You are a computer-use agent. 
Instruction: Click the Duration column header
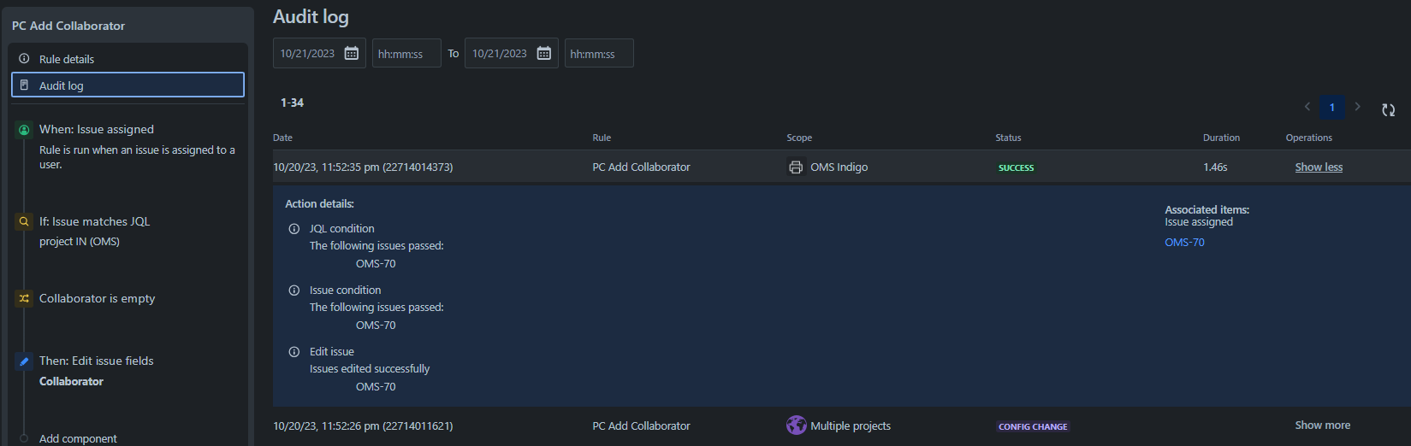pos(1221,138)
